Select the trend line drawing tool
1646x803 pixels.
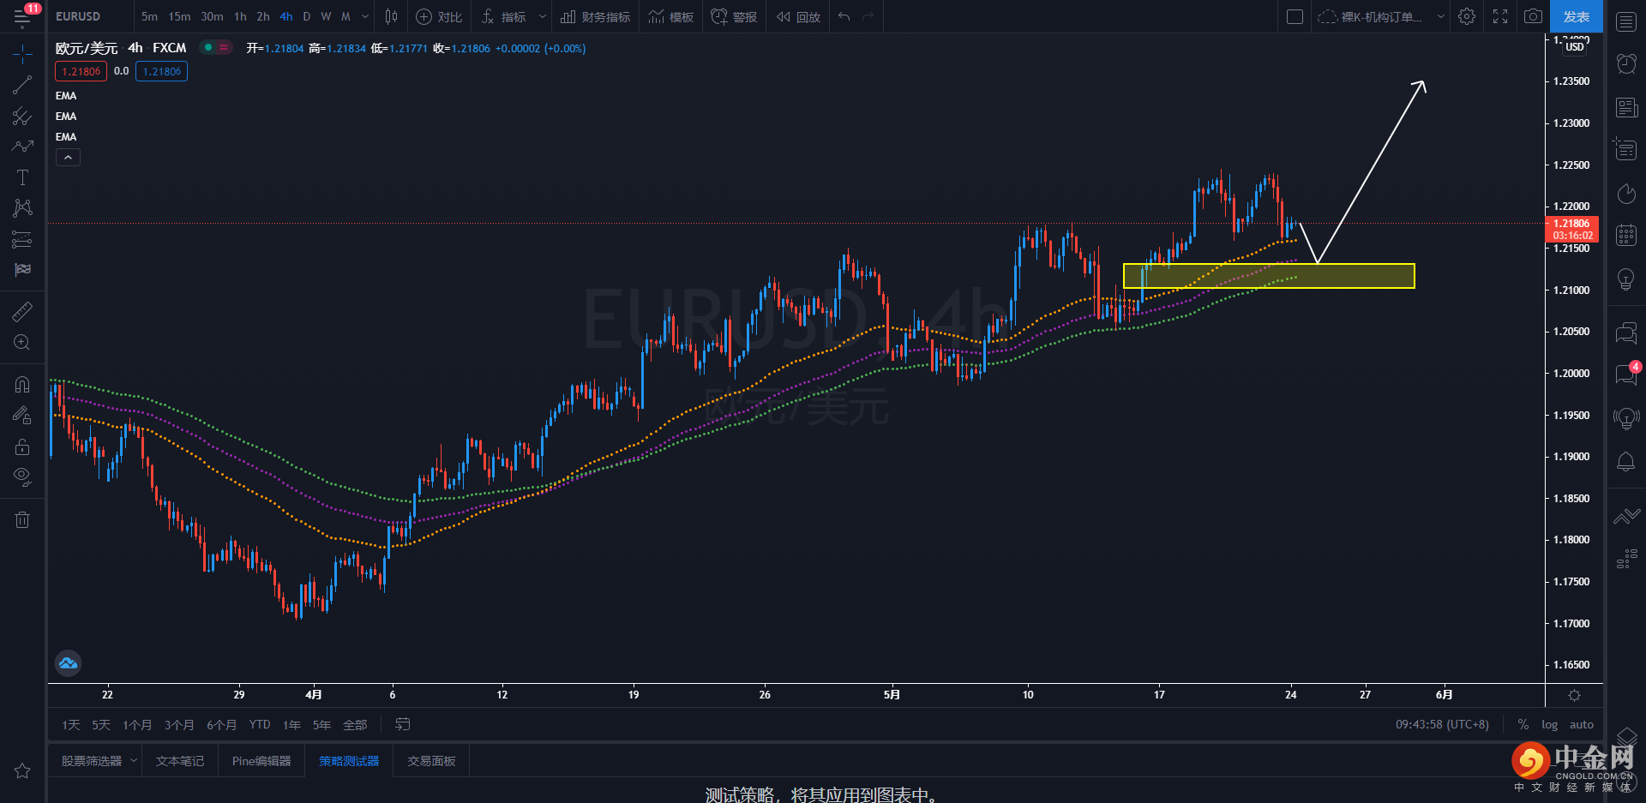pos(22,85)
